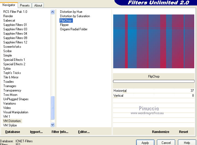
Task: Choose Distortion by Hue filter
Action: 71,12
